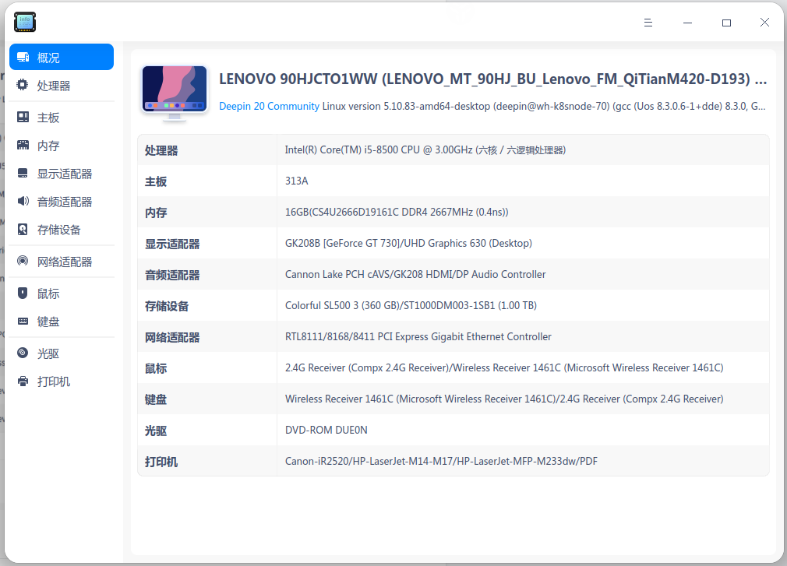Click the 处理器 row label in table
Image resolution: width=787 pixels, height=566 pixels.
(x=161, y=150)
